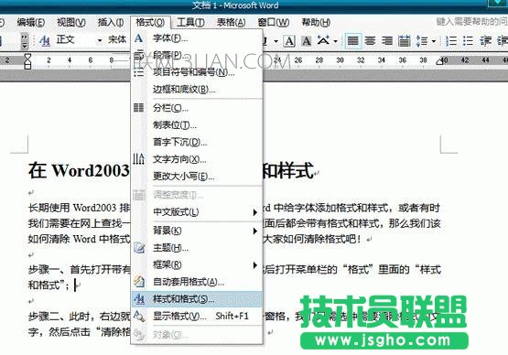This screenshot has height=355, width=508.
Task: Select 样式和格式(S)... menu entry
Action: click(x=197, y=299)
